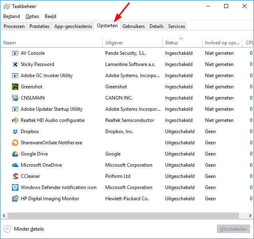Switch to the Services tab
Image resolution: width=254 pixels, height=239 pixels.
[176, 26]
